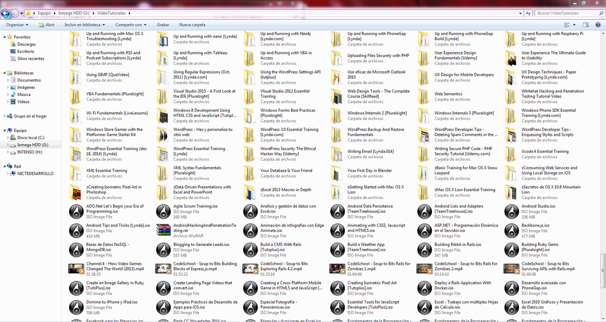Open Sitios recientes in the navigation pane
606x322 pixels.
point(31,59)
